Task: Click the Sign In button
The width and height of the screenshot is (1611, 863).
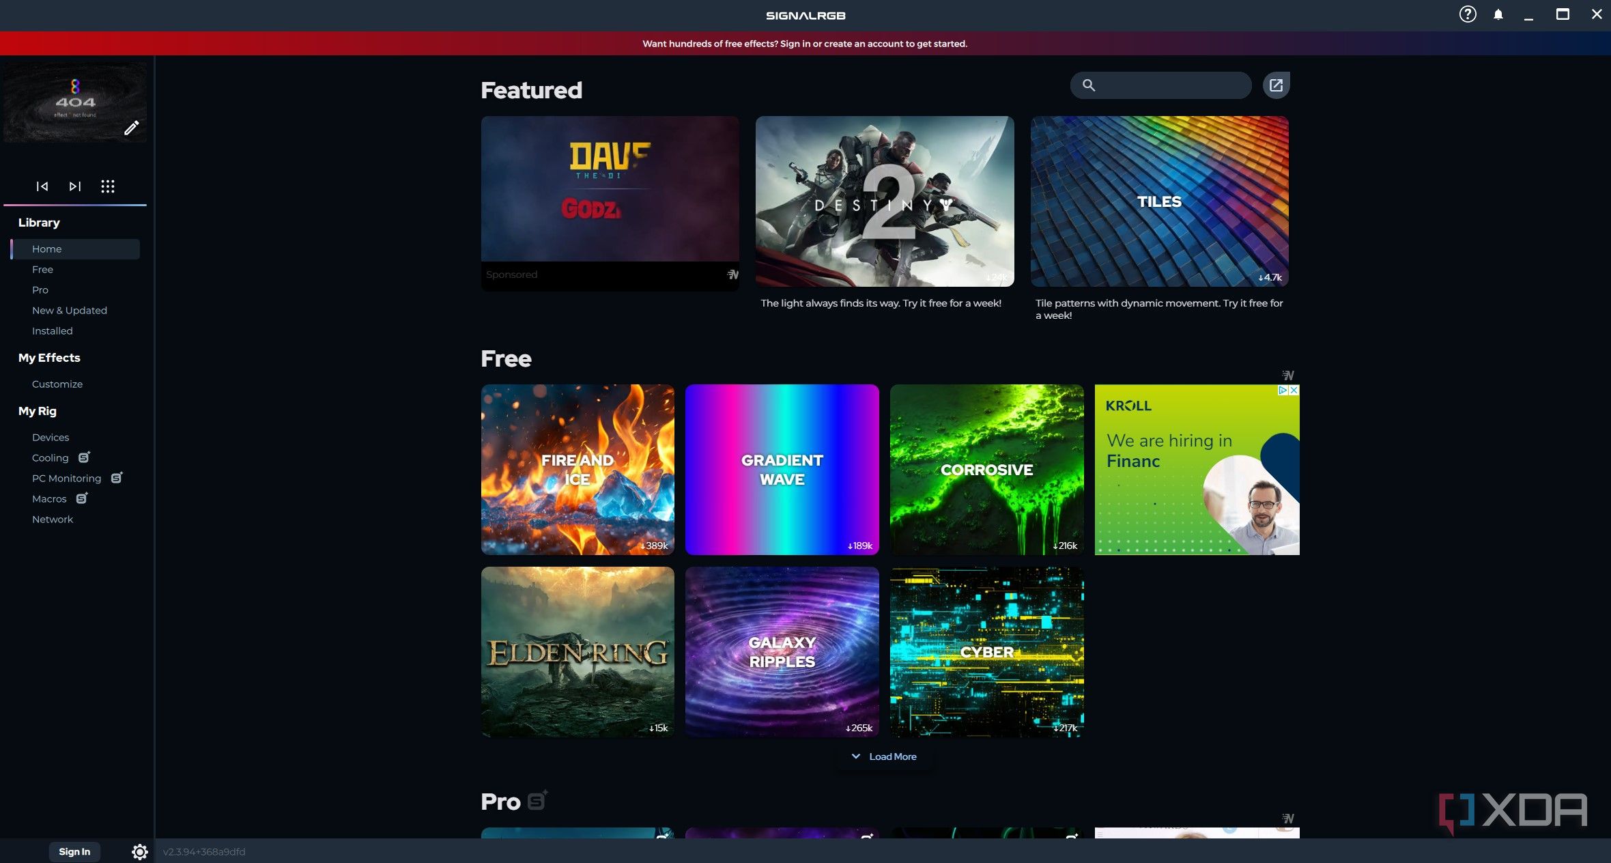Action: click(x=74, y=851)
